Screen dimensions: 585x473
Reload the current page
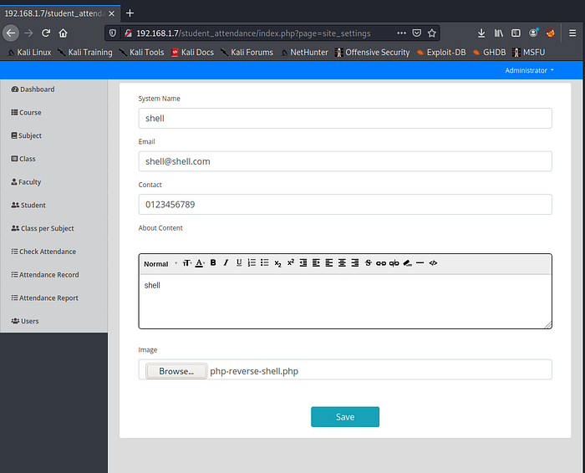[x=46, y=33]
